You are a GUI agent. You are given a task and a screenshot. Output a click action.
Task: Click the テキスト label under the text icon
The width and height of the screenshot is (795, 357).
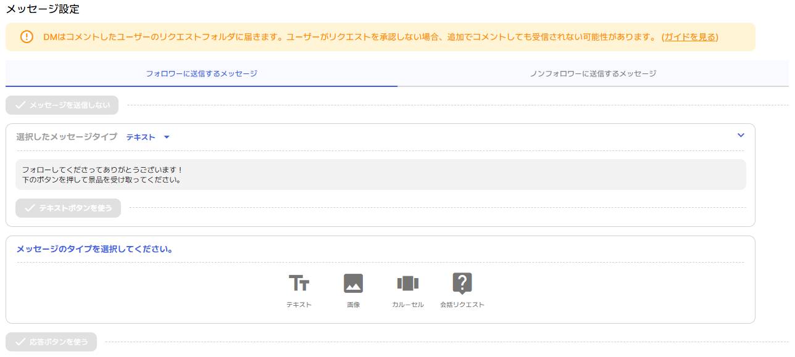coord(299,305)
